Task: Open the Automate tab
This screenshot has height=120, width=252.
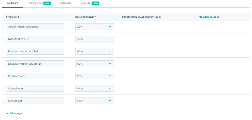Action: coord(65,3)
